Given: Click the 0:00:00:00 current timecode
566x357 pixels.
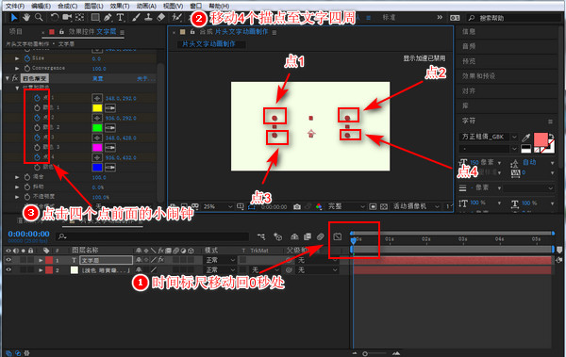Looking at the screenshot, I should pos(29,234).
